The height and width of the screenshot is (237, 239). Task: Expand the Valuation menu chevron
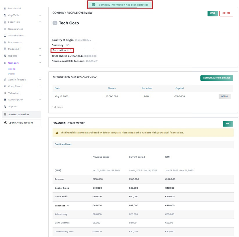click(x=40, y=93)
